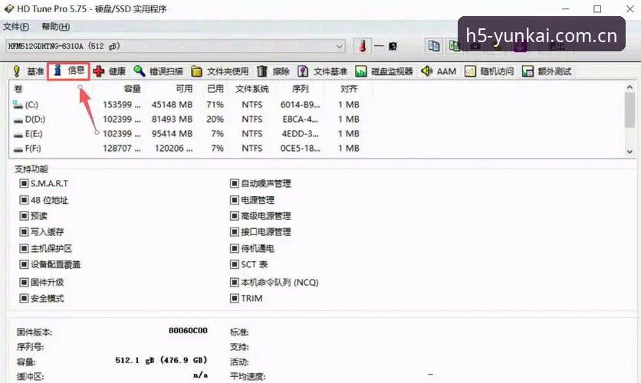Click the capacity value 512.1 gB (476.9 GB)

click(162, 360)
